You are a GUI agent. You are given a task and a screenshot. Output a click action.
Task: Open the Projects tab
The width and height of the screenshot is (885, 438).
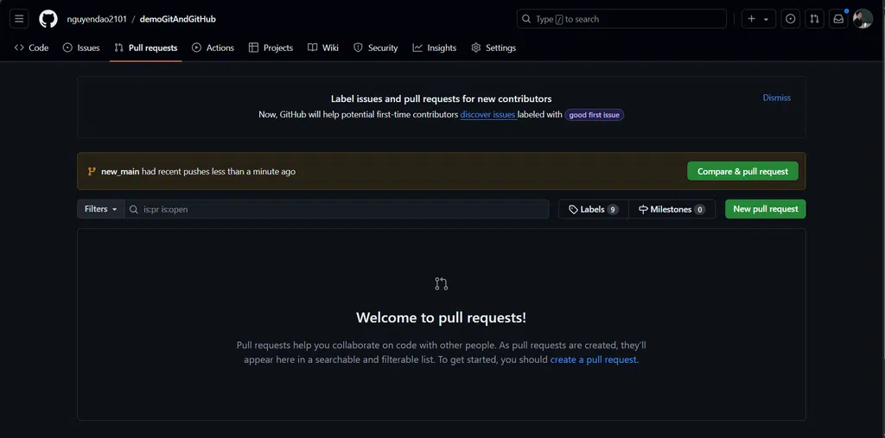coord(271,48)
